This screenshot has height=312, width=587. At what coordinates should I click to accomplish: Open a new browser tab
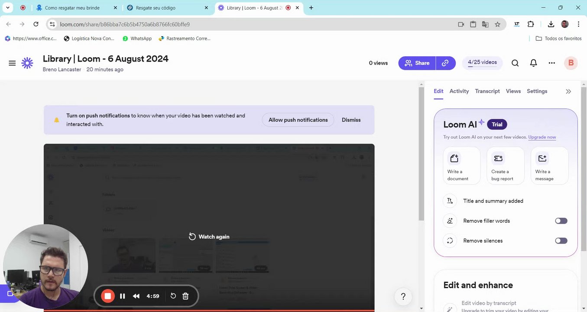pyautogui.click(x=311, y=8)
